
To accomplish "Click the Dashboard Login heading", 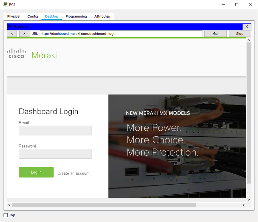I will click(48, 112).
